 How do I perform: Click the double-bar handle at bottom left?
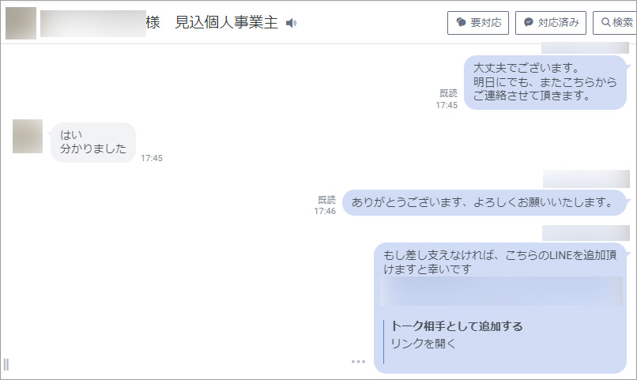pos(6,364)
